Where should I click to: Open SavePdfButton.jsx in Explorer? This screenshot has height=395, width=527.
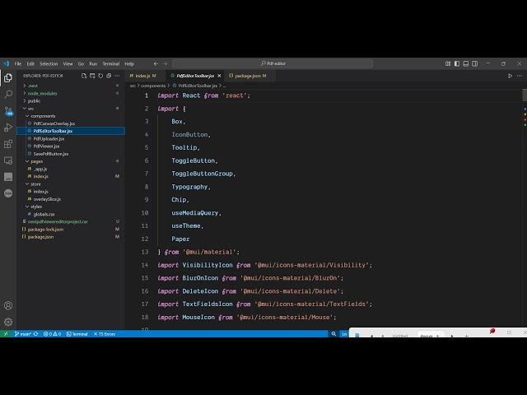pyautogui.click(x=72, y=154)
